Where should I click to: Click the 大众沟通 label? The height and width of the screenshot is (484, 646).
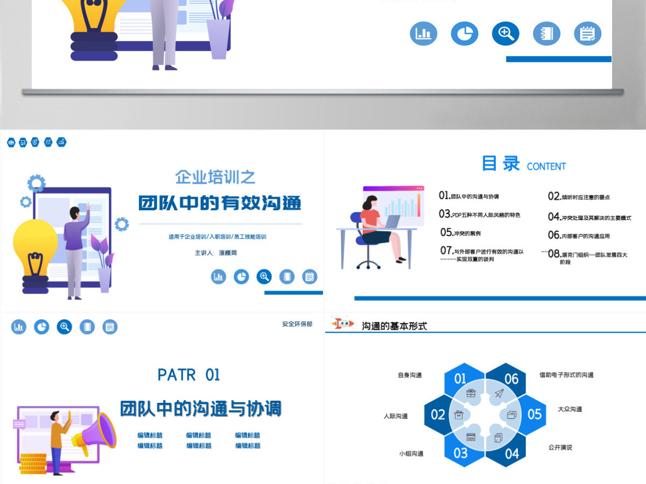pyautogui.click(x=570, y=409)
